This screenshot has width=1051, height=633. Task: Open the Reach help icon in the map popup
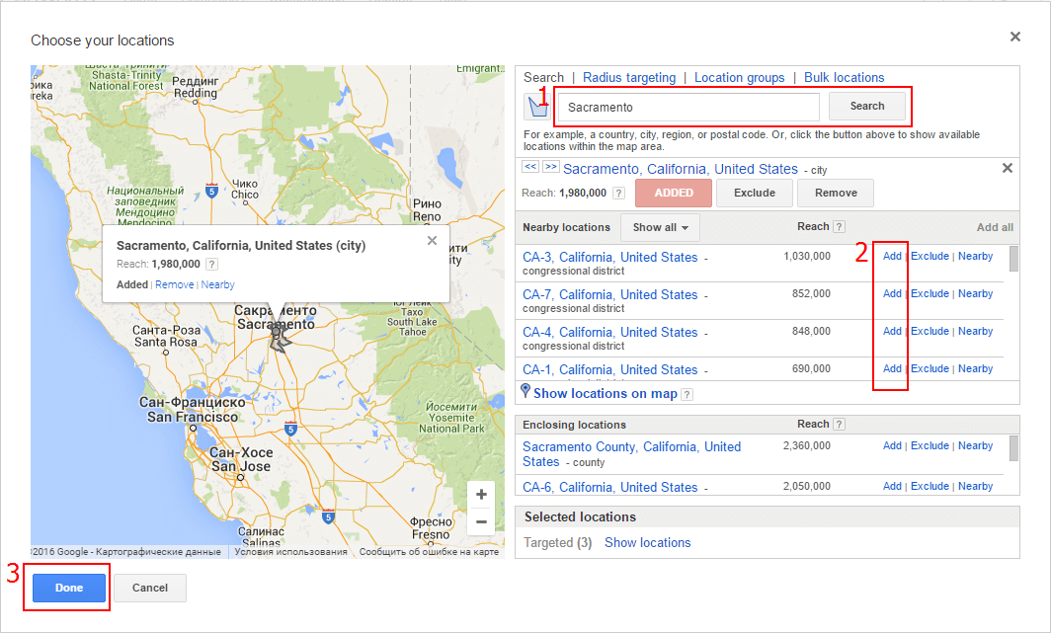[x=211, y=264]
